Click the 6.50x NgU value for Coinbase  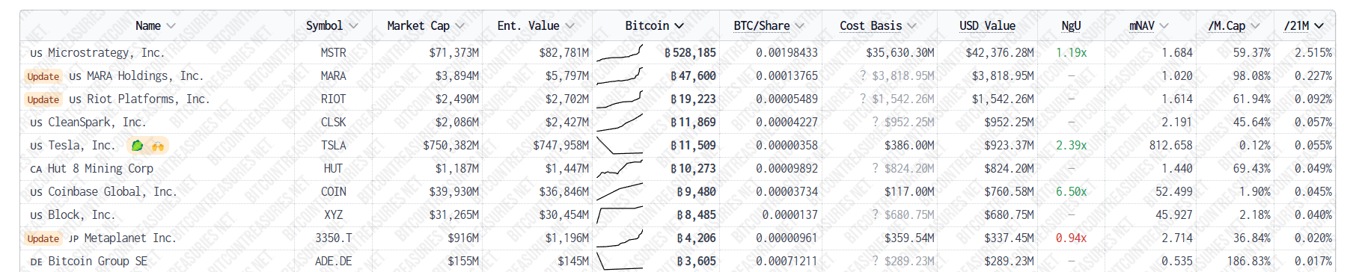tap(1071, 191)
